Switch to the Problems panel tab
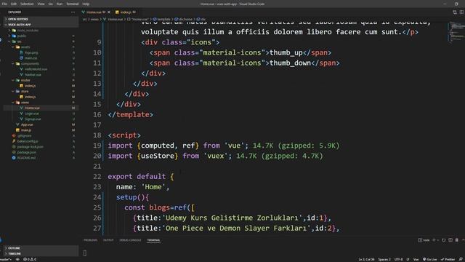This screenshot has width=465, height=262. [90, 240]
